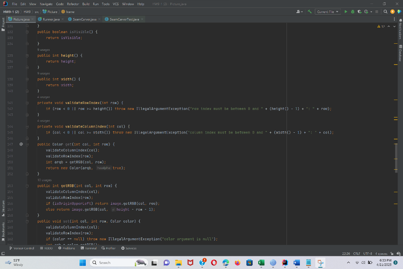Collapse the width() method fold at line 138

click(27, 79)
